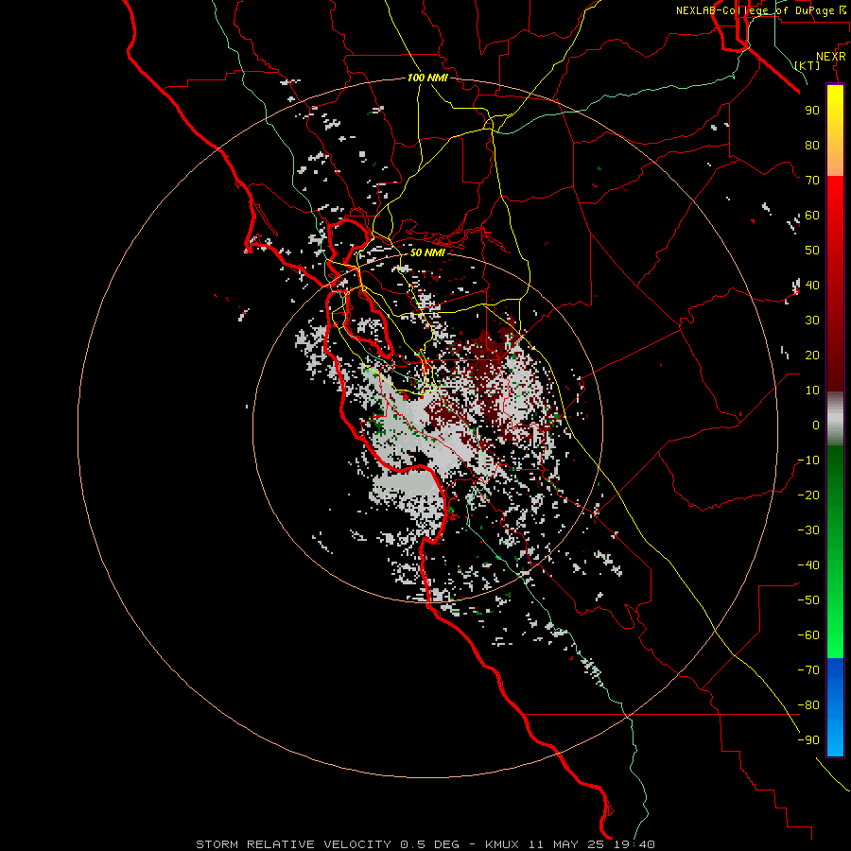
Task: Click the 60 value on the velocity scale
Action: (x=812, y=216)
